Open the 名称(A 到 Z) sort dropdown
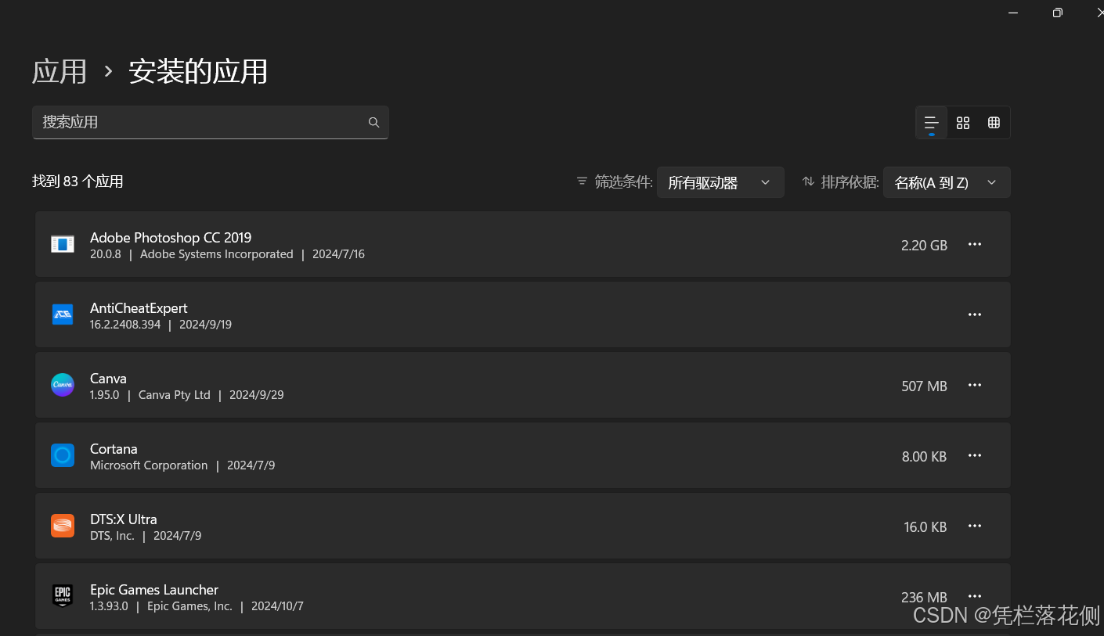This screenshot has height=636, width=1104. [x=947, y=182]
